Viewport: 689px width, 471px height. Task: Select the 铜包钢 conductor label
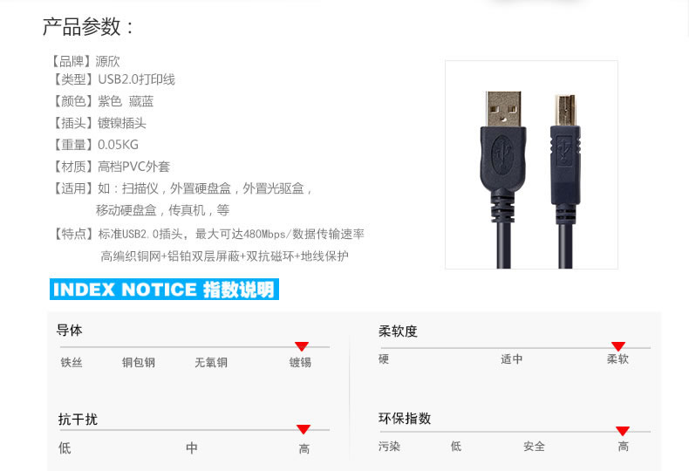pyautogui.click(x=139, y=363)
